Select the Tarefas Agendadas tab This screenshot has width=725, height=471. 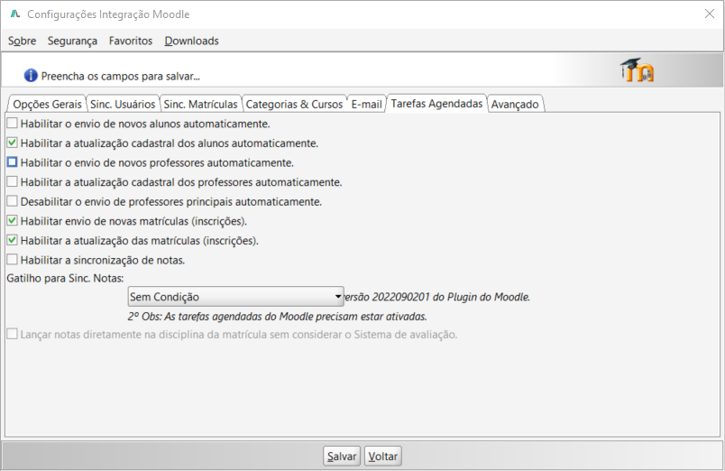click(436, 103)
